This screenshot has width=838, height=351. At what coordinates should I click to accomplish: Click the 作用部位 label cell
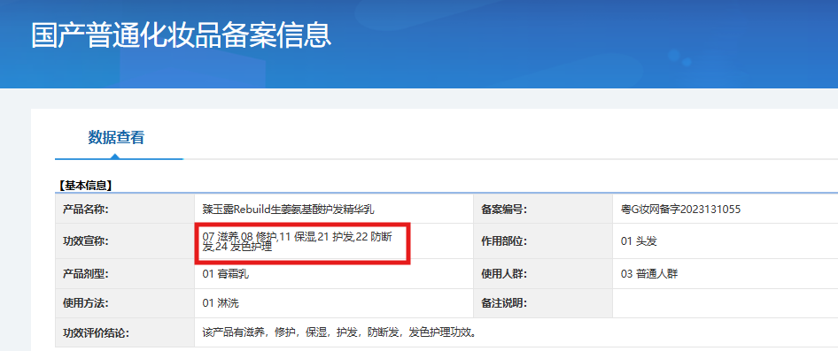[x=542, y=241]
